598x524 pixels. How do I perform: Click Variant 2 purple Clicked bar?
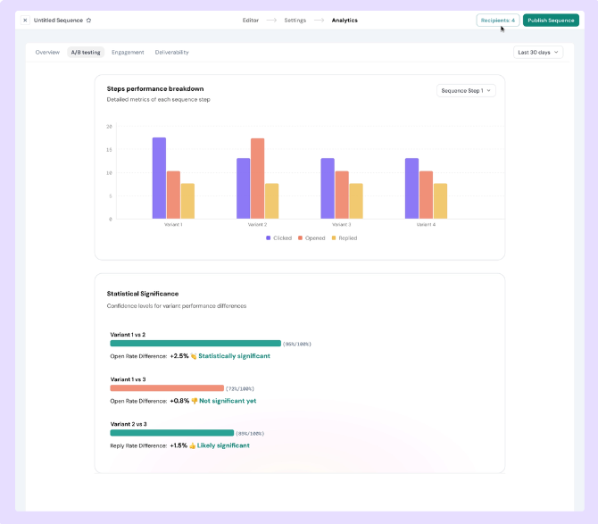[244, 188]
